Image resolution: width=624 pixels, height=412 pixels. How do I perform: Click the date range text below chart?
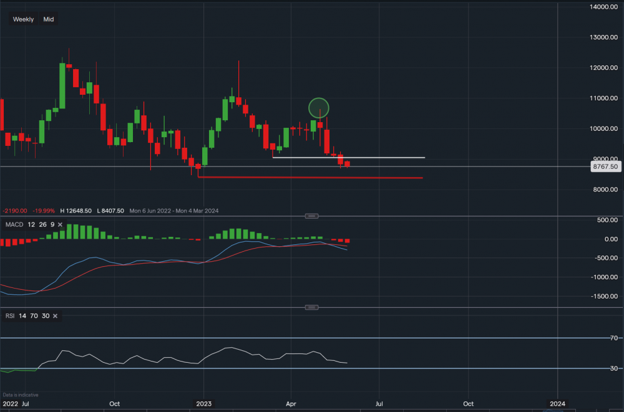point(173,211)
